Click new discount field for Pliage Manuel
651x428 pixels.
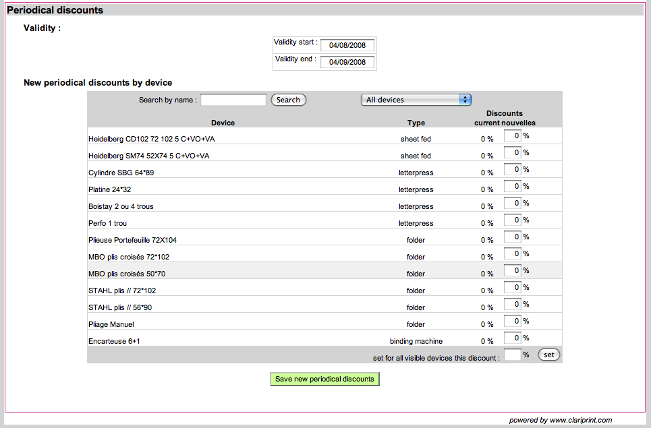click(513, 322)
